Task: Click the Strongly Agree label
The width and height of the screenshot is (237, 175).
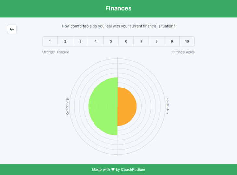Action: coord(183,52)
